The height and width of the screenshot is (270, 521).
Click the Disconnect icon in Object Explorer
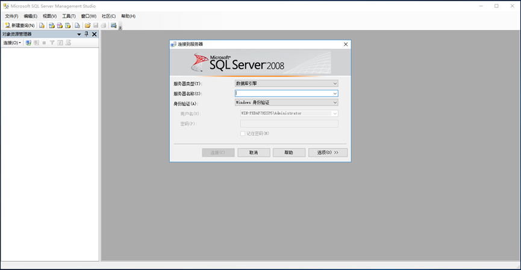(37, 43)
